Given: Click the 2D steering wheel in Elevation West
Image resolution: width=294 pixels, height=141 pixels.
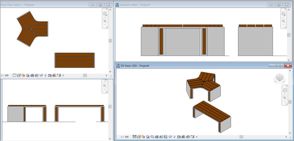Looking at the screenshot, I should pos(283,13).
